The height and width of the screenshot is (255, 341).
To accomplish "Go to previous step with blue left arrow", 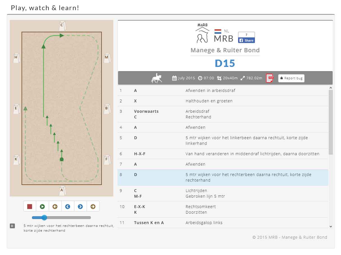I will 68,207.
